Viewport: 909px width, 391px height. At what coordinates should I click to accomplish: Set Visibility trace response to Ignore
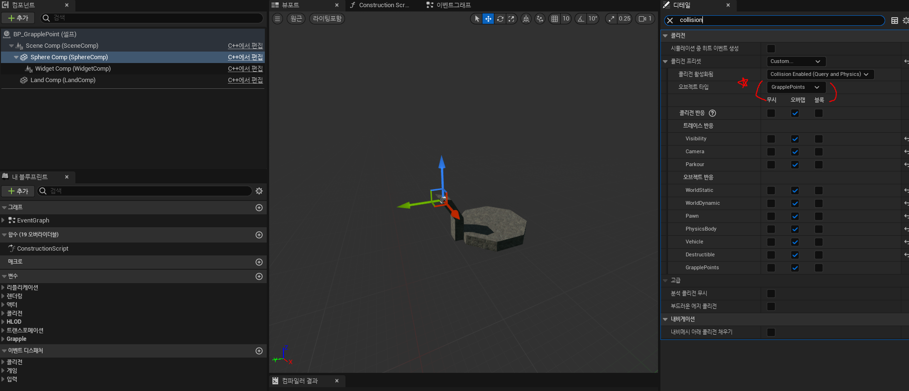pyautogui.click(x=771, y=139)
